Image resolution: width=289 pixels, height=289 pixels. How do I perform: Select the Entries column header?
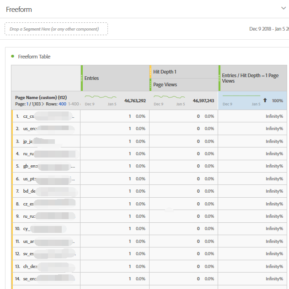tap(92, 78)
